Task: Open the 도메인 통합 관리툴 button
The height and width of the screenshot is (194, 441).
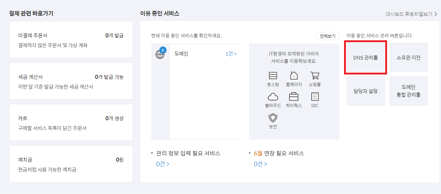Action: click(409, 91)
